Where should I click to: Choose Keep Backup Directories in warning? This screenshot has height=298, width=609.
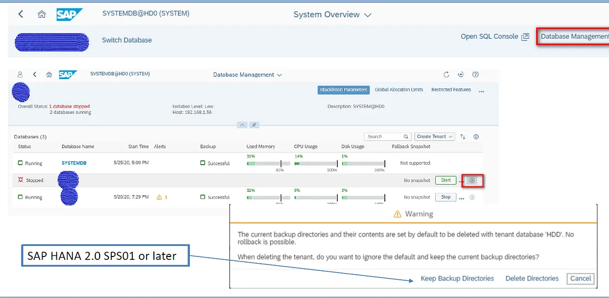457,279
